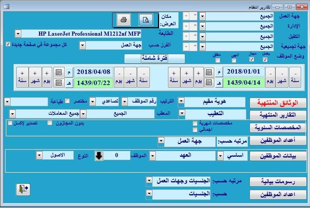Add a month to end date 2018/04/08
Viewport: 310px width, 208px height.
(35, 77)
